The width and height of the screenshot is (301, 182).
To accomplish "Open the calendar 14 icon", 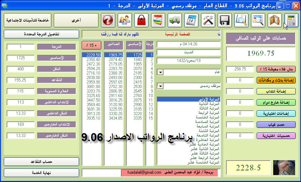I will pyautogui.click(x=191, y=20).
